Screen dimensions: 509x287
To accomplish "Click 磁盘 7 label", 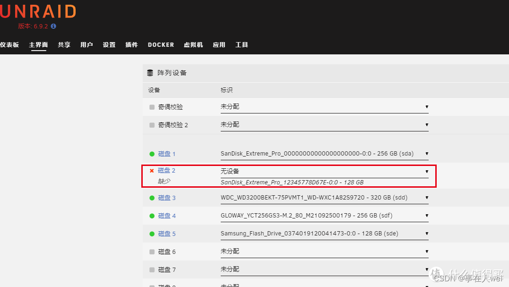I will (x=166, y=270).
